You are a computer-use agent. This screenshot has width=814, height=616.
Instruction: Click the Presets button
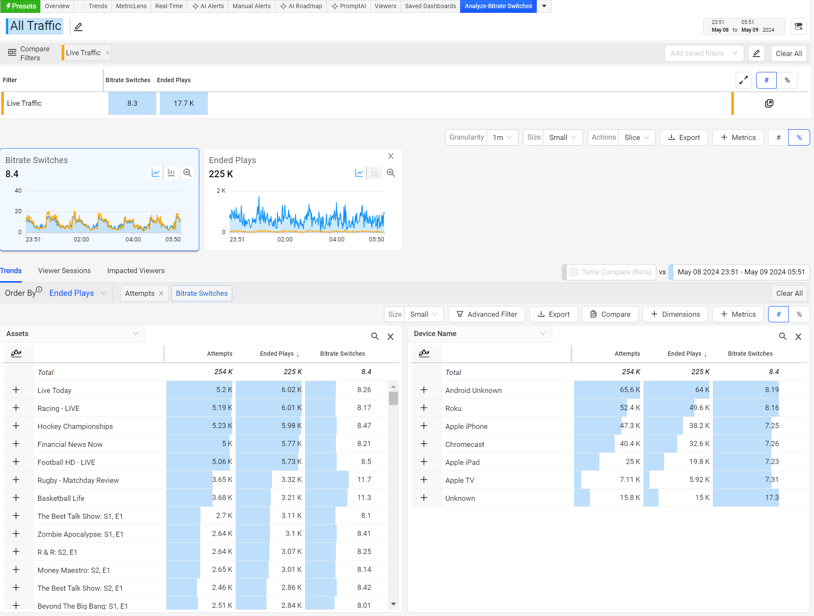(21, 6)
